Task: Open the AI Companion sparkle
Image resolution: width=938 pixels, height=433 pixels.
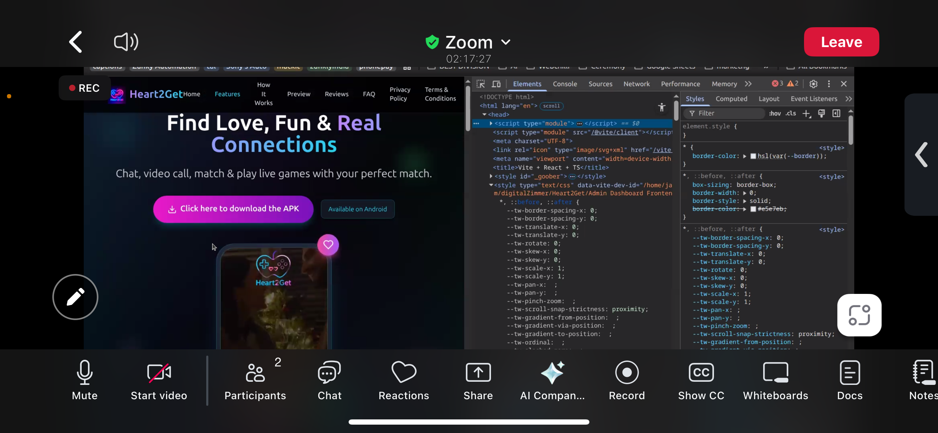Action: [552, 380]
